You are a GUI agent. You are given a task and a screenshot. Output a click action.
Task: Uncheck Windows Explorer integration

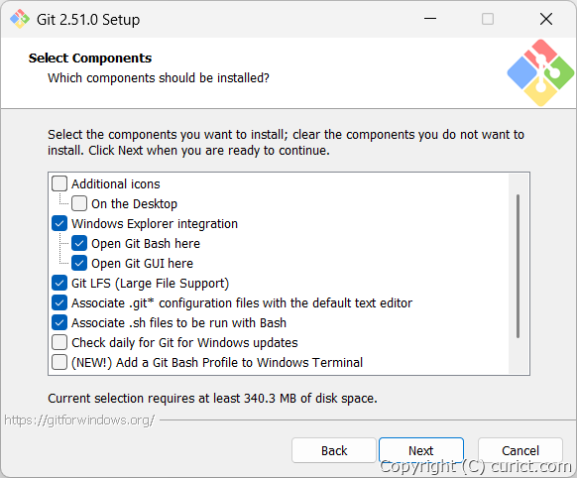59,223
